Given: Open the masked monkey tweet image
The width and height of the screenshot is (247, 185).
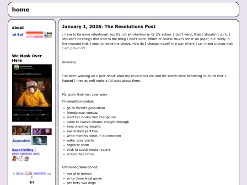Looking at the screenshot, I should [32, 93].
